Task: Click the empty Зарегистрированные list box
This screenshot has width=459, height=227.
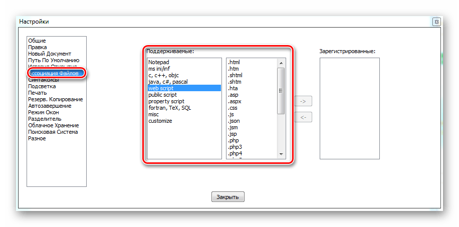Action: (349, 108)
